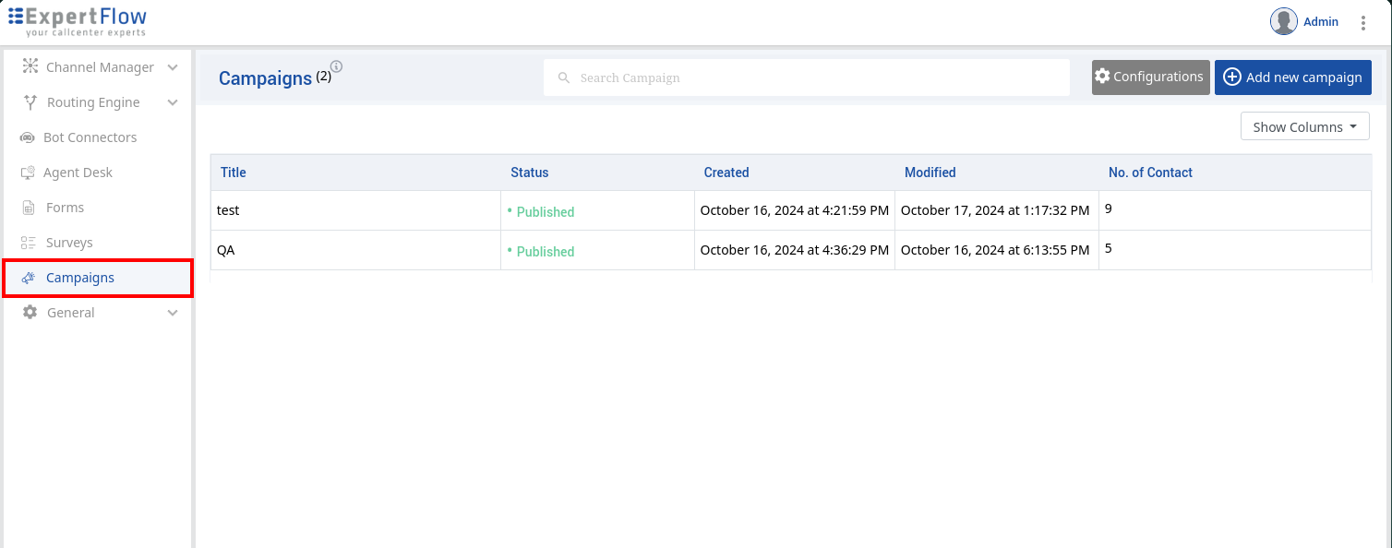Select the Routing Engine branch icon
The height and width of the screenshot is (548, 1392).
pos(29,101)
